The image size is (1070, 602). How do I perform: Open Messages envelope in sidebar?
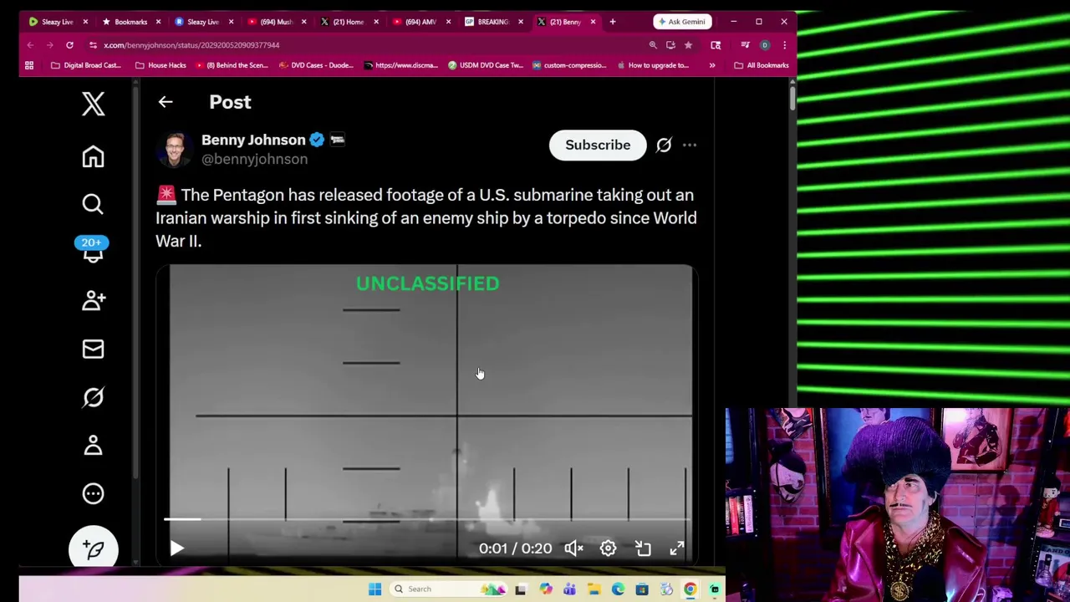[x=93, y=349]
